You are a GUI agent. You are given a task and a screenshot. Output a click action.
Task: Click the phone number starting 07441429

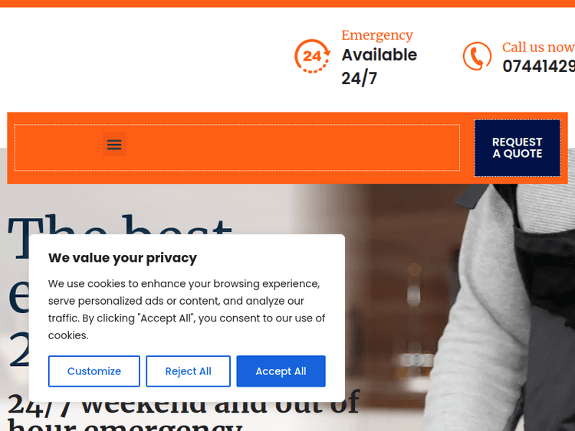click(538, 67)
